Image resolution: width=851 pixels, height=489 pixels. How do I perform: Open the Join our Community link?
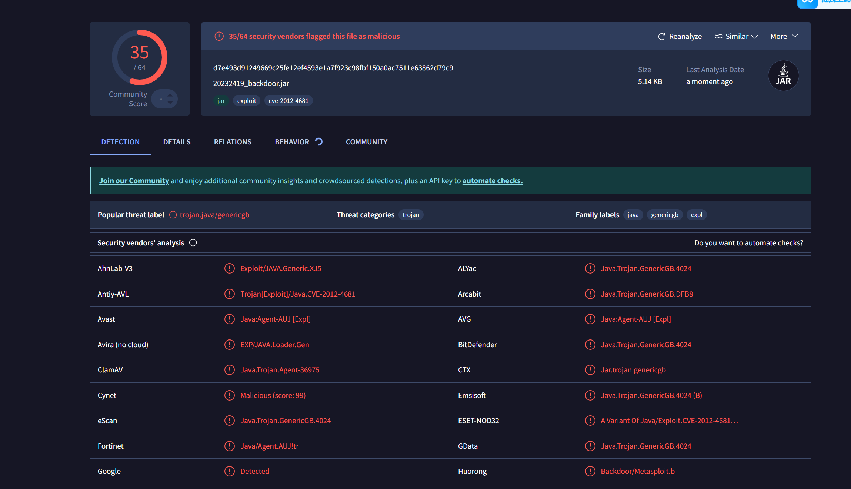134,181
